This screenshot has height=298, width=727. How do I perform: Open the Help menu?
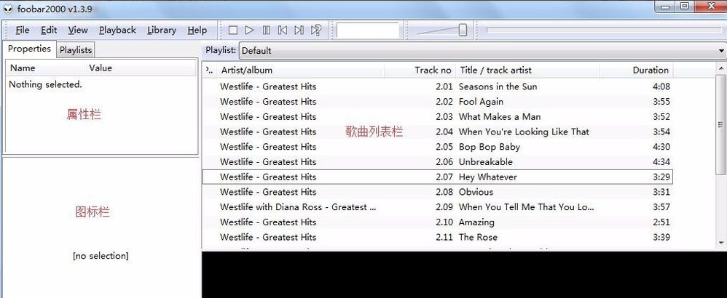pos(197,30)
